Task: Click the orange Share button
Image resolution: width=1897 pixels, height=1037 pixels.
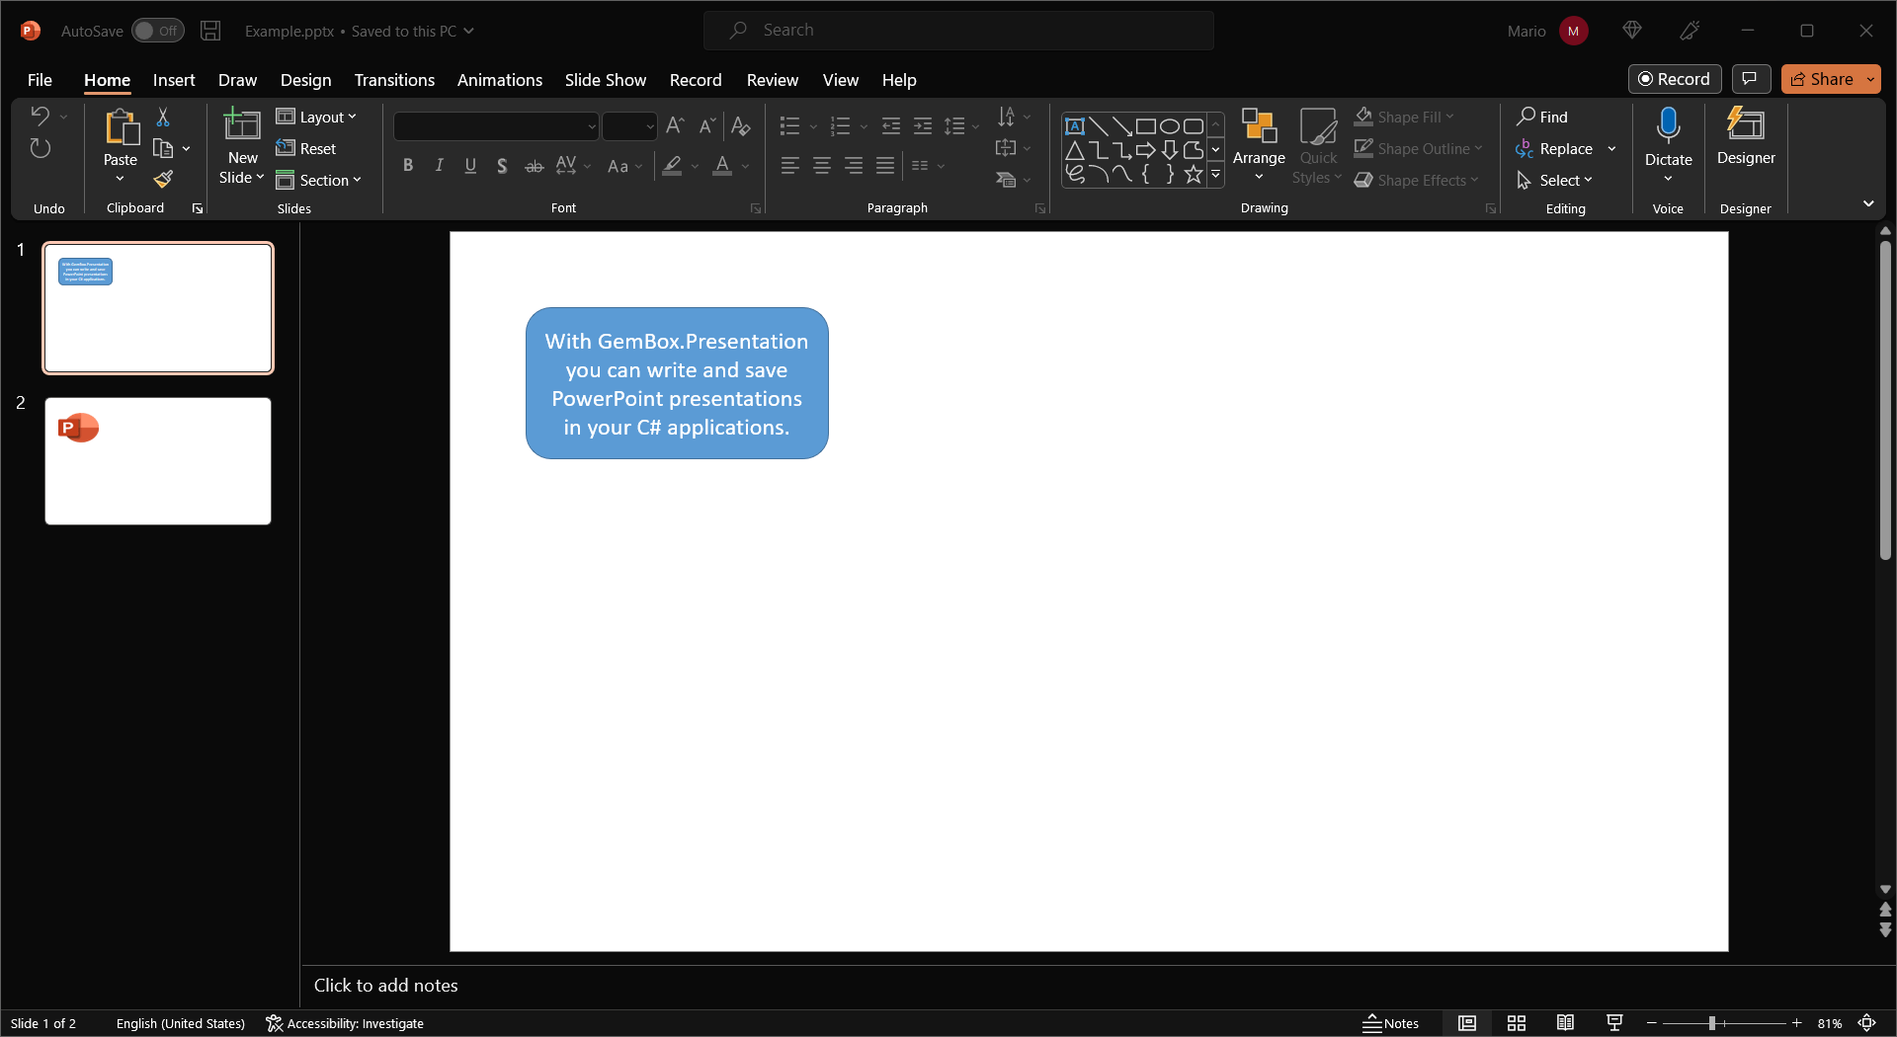Action: point(1821,79)
